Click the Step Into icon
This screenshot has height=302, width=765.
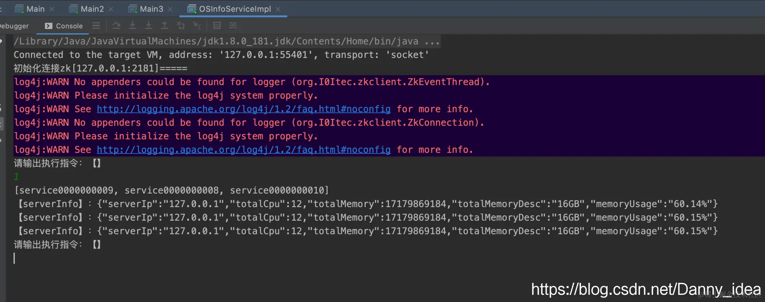pyautogui.click(x=133, y=25)
